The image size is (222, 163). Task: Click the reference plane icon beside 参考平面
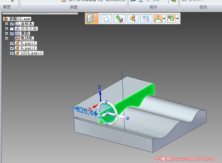[17, 29]
